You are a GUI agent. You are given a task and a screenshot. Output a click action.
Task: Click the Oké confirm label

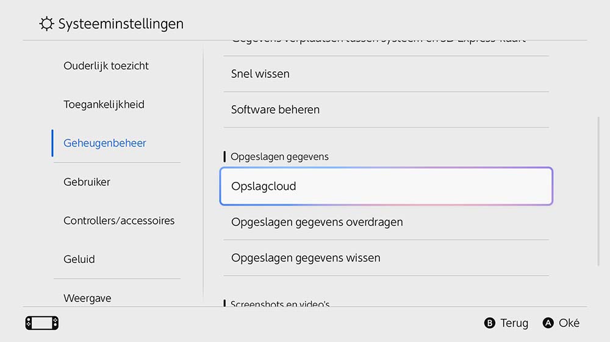tap(569, 323)
